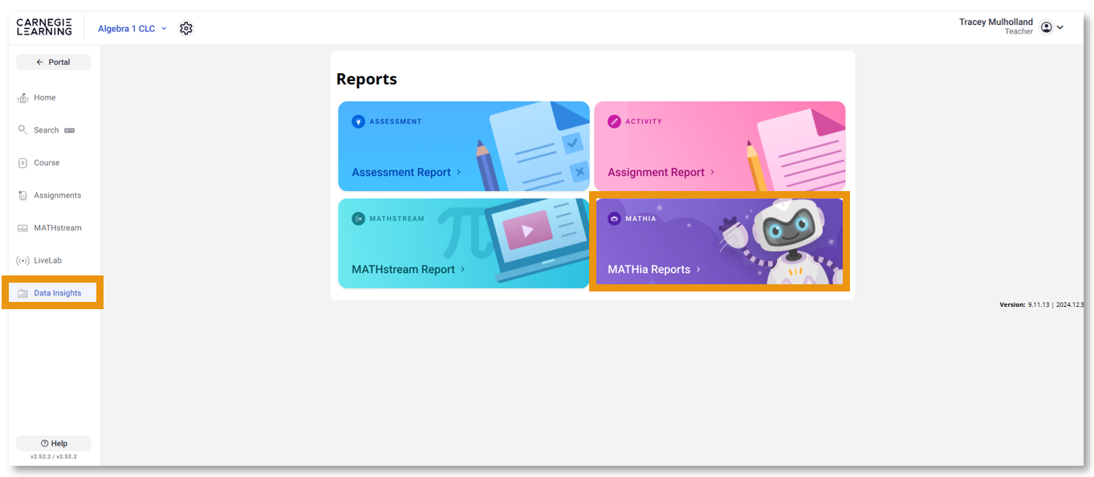Click the MATHstream badge icon on card
Image resolution: width=1094 pixels, height=477 pixels.
358,218
